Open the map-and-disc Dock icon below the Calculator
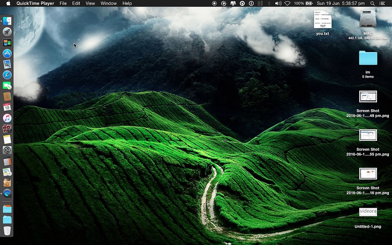Viewport: 392px width, 245px height. [x=7, y=172]
